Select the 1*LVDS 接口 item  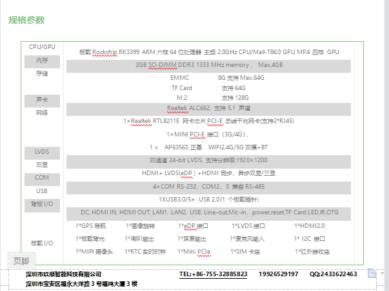[248, 226]
